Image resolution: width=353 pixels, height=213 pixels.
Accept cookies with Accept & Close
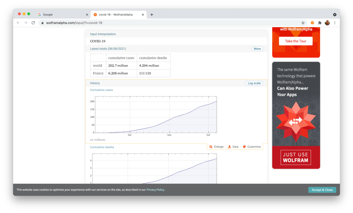point(322,190)
